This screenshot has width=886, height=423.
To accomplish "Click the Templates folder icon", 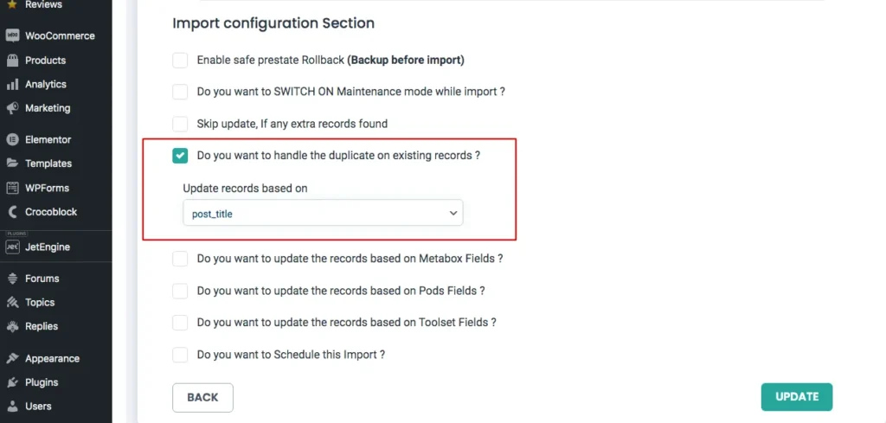I will coord(12,163).
